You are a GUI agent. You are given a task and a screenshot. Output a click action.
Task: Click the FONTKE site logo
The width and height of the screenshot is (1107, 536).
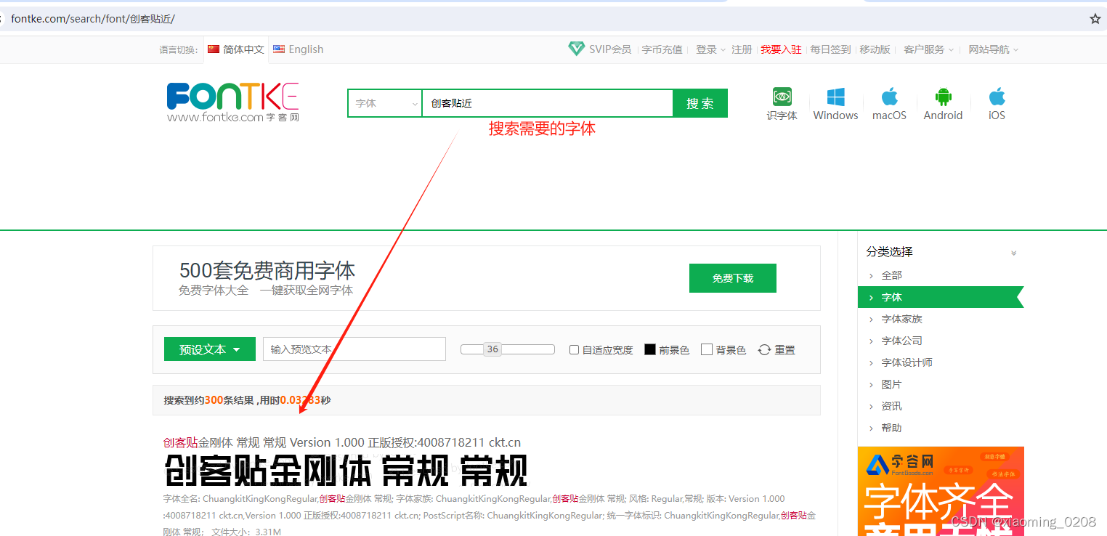point(232,102)
